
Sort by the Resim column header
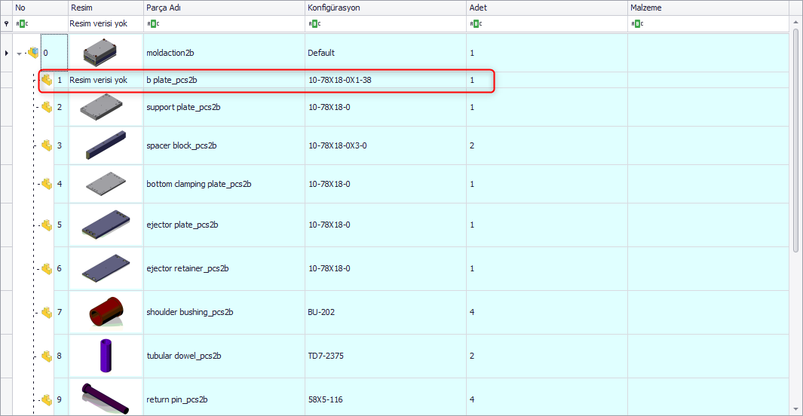(106, 8)
